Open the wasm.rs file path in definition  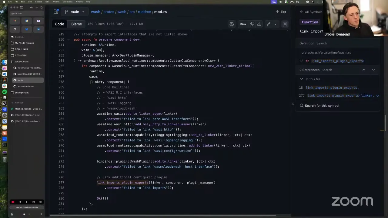pos(326,52)
